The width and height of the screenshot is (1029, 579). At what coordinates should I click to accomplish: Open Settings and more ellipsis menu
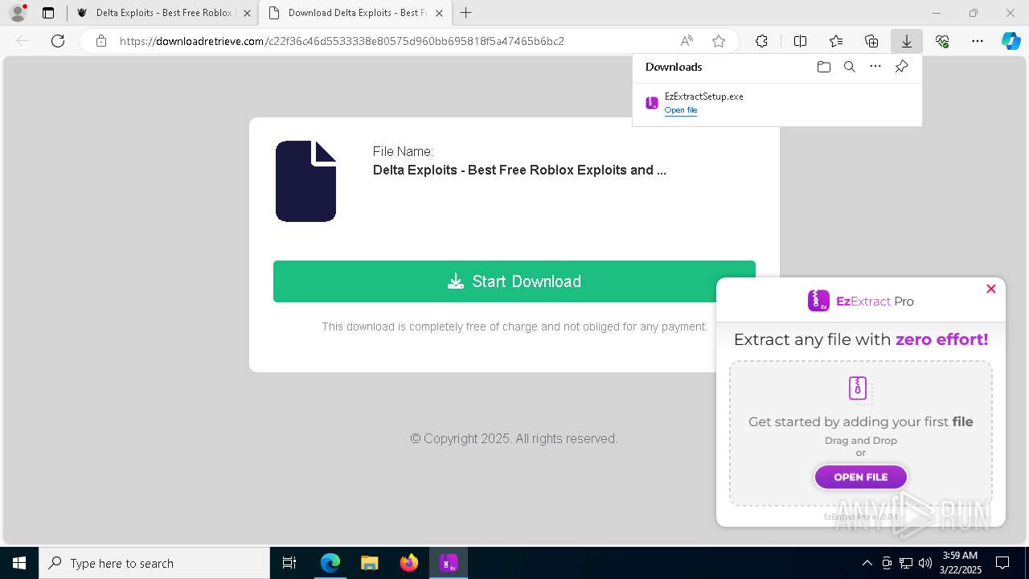[978, 41]
